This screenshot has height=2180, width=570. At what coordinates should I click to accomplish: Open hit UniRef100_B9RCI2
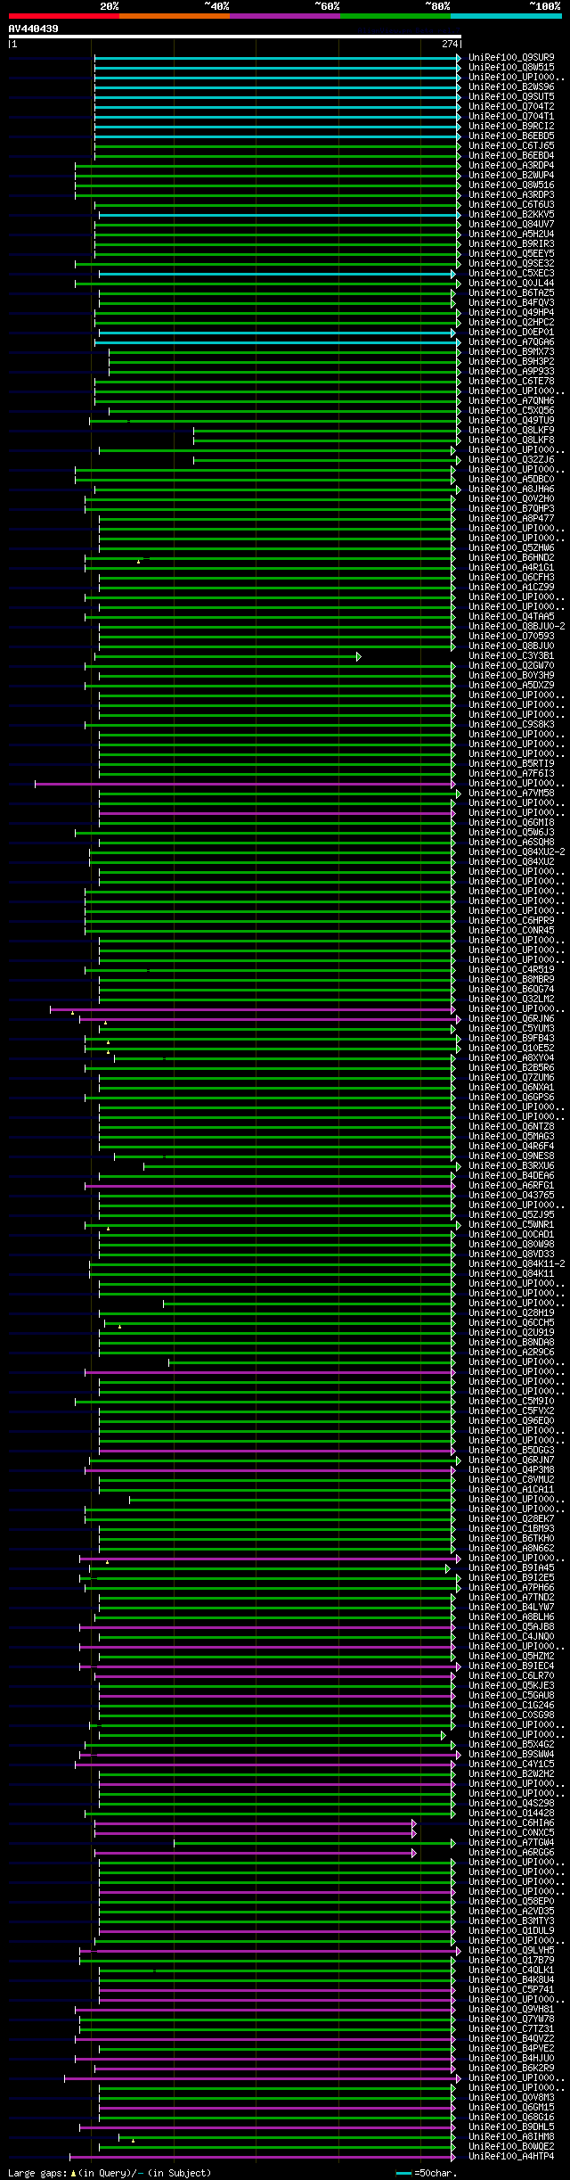click(511, 127)
